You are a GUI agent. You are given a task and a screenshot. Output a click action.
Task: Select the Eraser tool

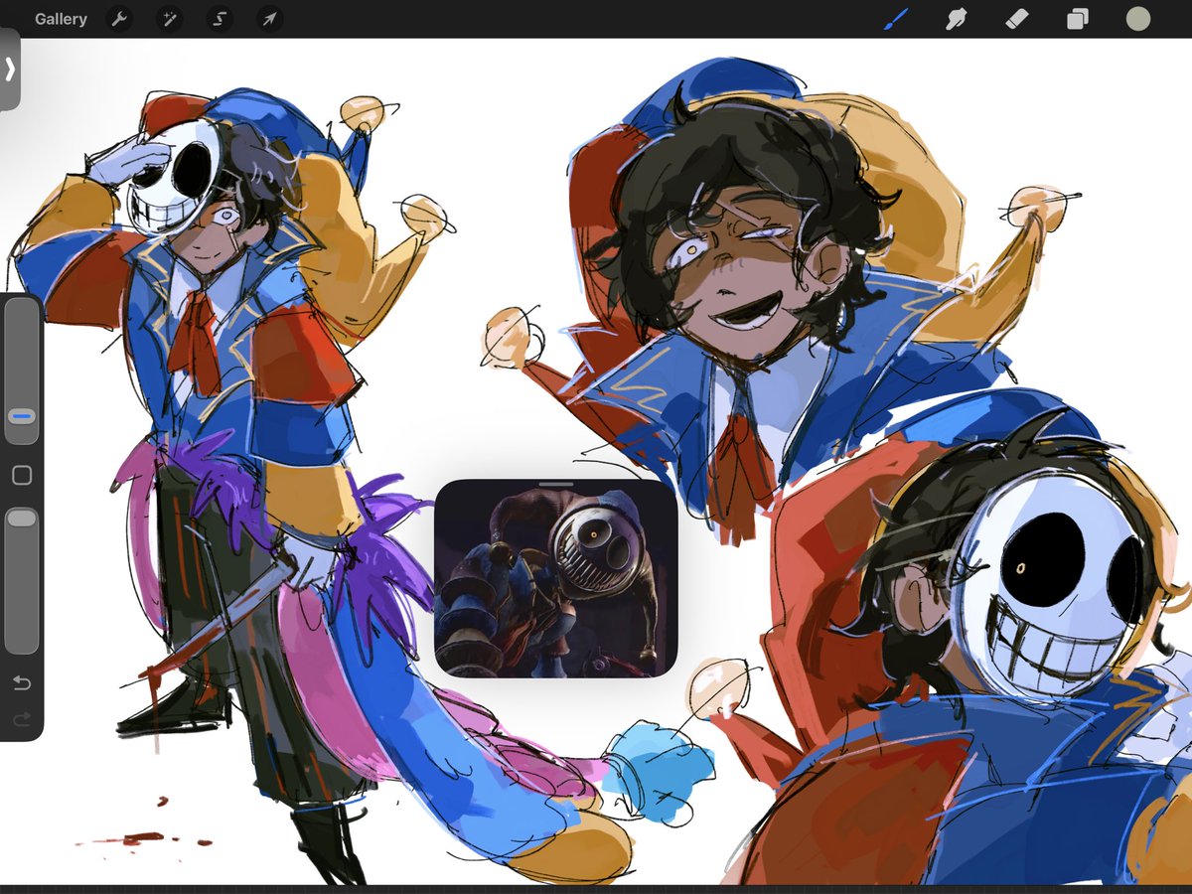pyautogui.click(x=1017, y=19)
